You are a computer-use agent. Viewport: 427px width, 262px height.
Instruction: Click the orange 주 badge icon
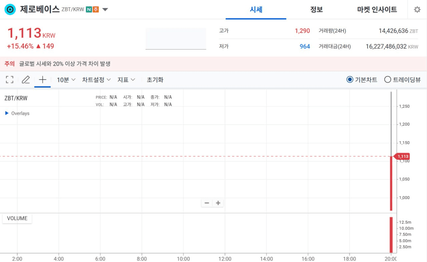tap(96, 10)
